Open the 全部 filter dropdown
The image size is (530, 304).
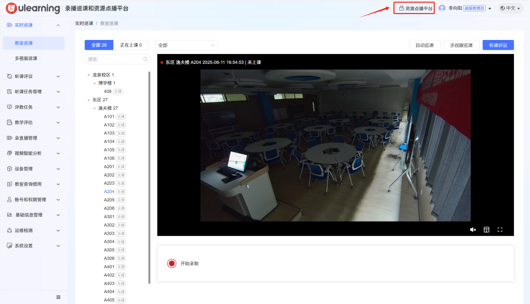coord(186,45)
